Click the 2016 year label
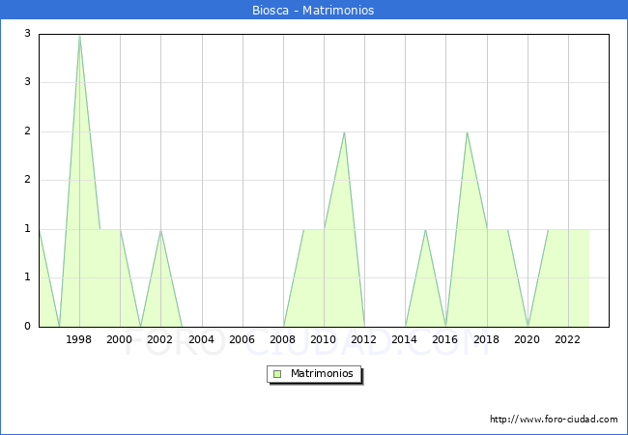Viewport: 628px width, 435px height. 445,339
